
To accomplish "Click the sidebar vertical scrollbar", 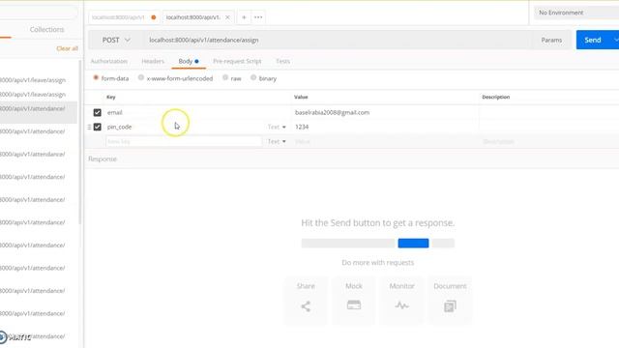I will (x=80, y=142).
